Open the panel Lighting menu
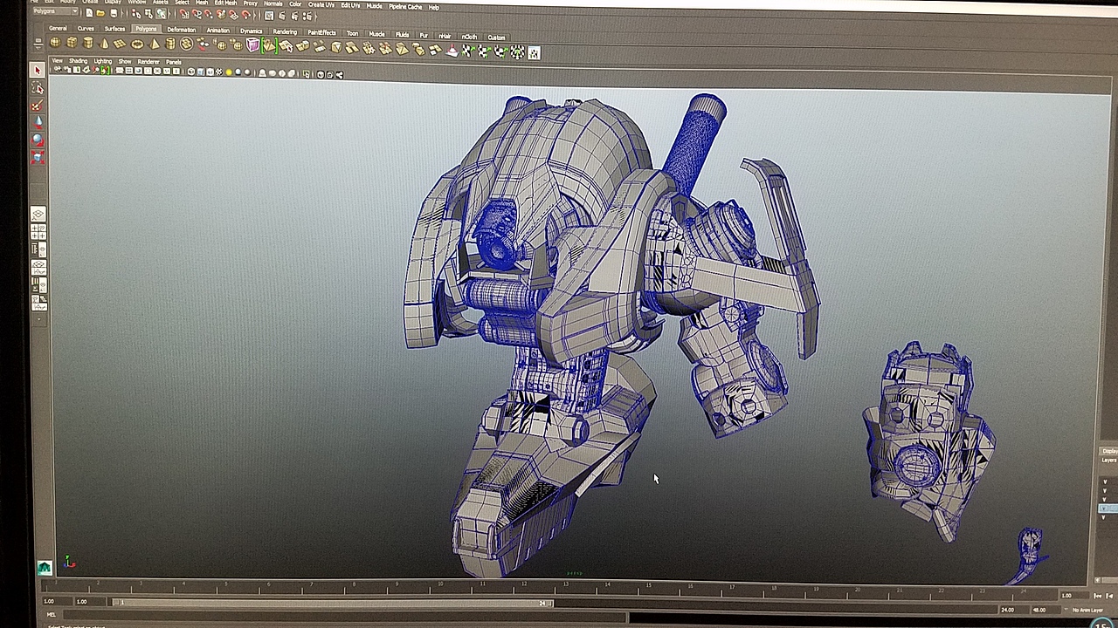The image size is (1118, 628). 103,61
